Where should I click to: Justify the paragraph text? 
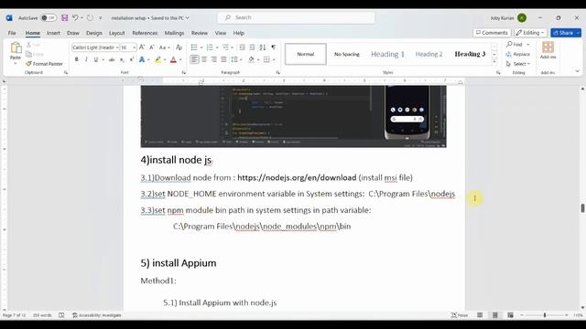pos(223,59)
